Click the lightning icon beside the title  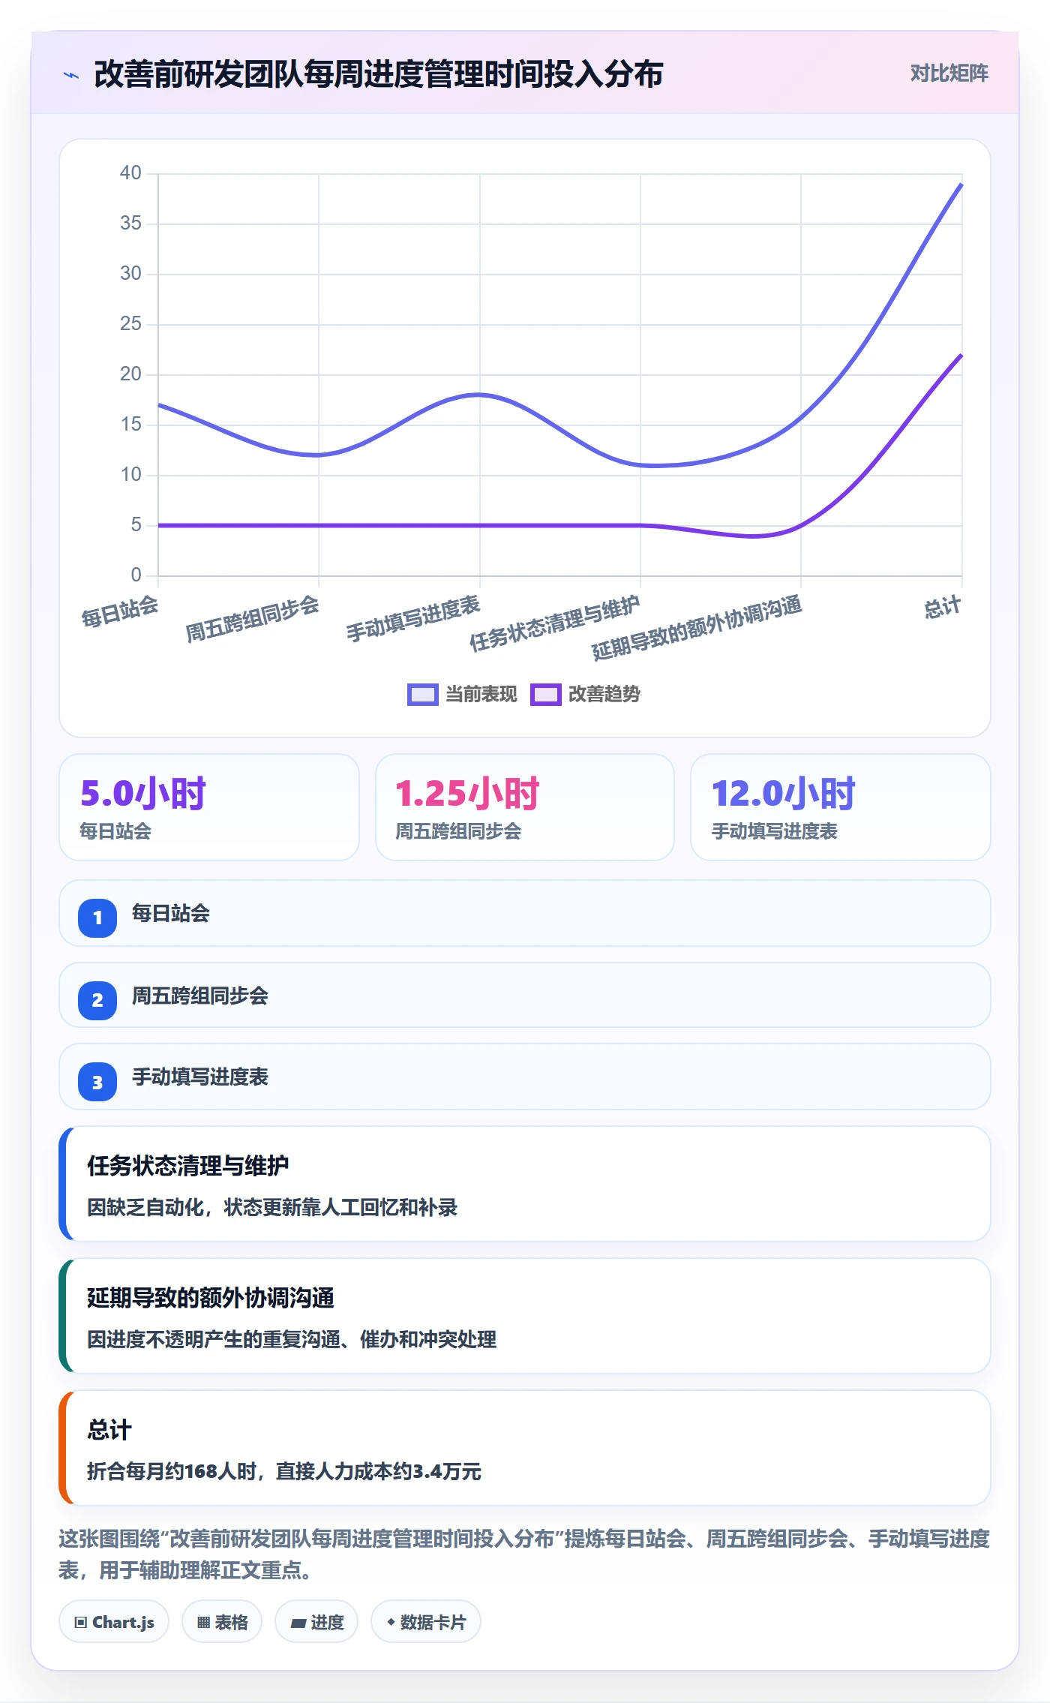pos(71,75)
